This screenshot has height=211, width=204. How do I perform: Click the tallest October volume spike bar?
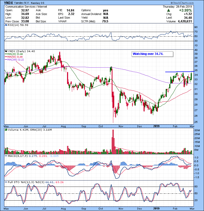[113, 142]
